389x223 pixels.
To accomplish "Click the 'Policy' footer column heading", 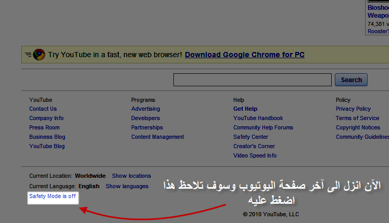I will [343, 100].
